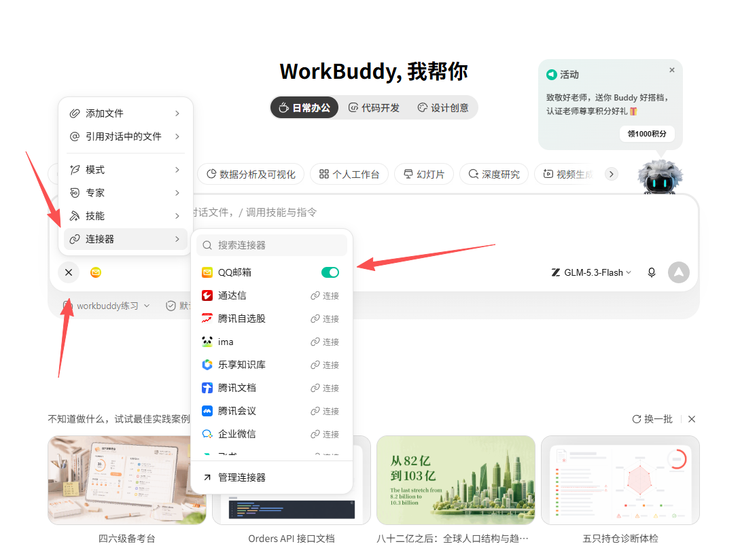The height and width of the screenshot is (559, 740).
Task: Click the ima panda icon
Action: [x=207, y=342]
